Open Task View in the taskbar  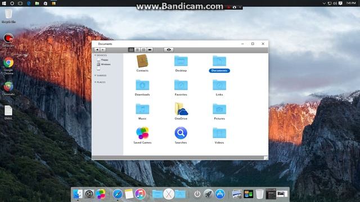click(x=20, y=3)
